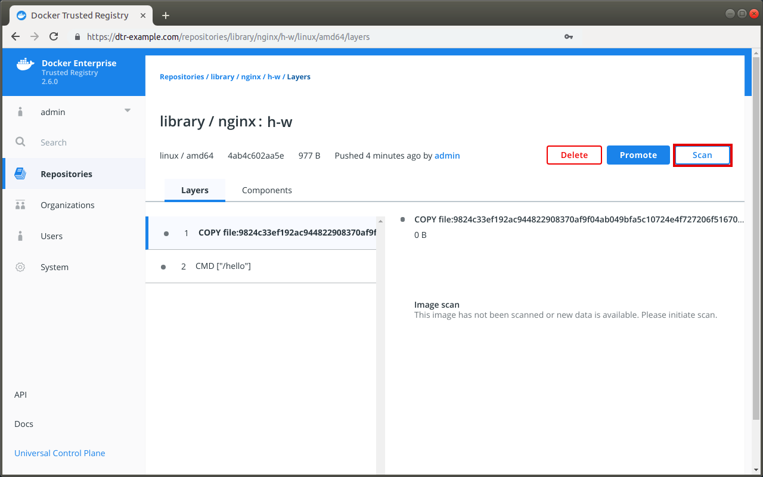Click the key icon in address bar
Image resolution: width=763 pixels, height=477 pixels.
click(568, 36)
